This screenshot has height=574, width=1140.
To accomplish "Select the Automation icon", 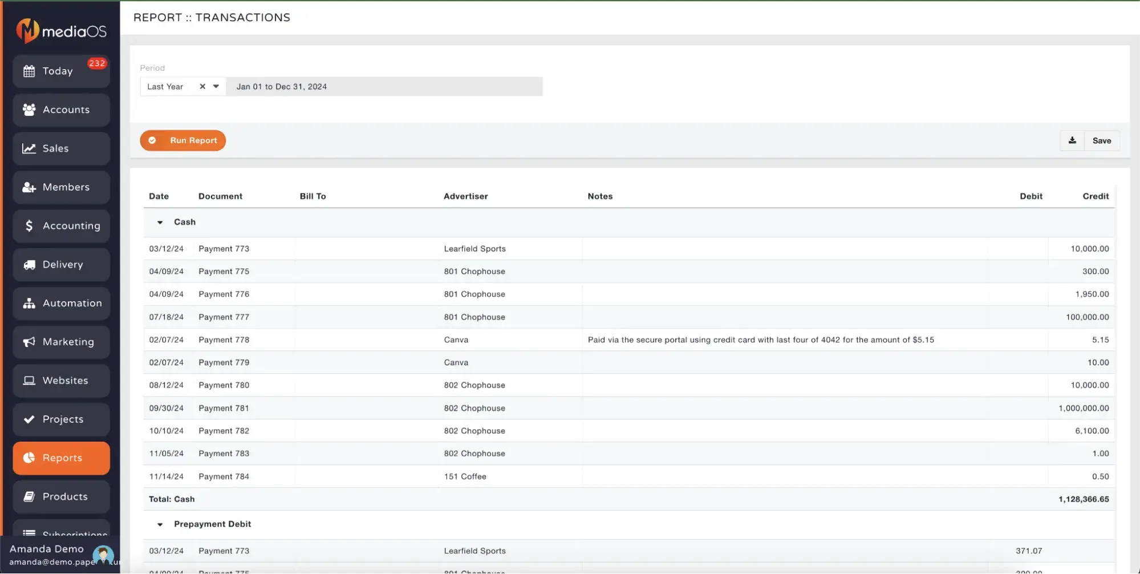I will tap(29, 303).
